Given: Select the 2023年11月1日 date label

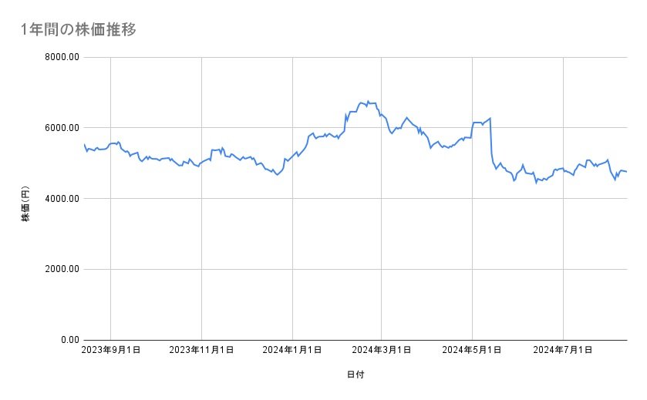Looking at the screenshot, I should [x=201, y=350].
